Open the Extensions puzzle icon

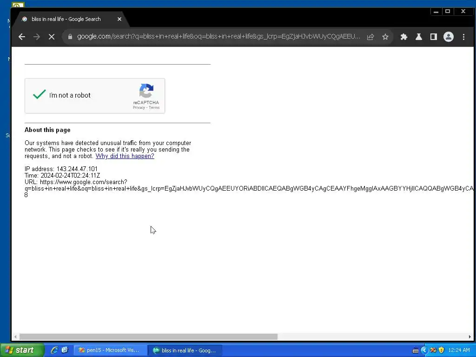(404, 37)
